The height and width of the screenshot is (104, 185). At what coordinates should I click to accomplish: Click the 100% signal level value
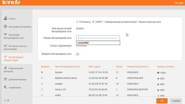coord(163,73)
